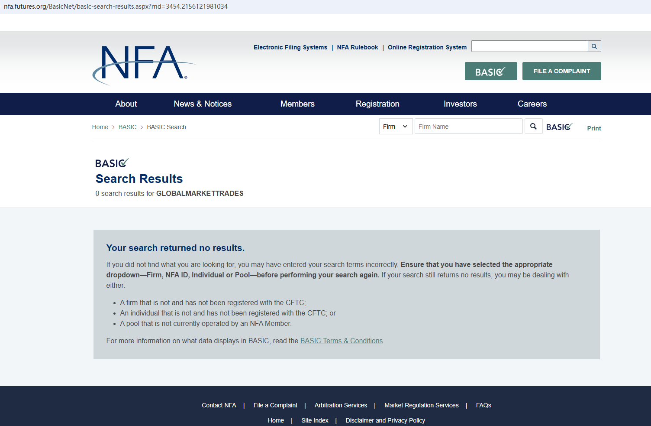Open the About menu
This screenshot has height=426, width=651.
coord(126,104)
